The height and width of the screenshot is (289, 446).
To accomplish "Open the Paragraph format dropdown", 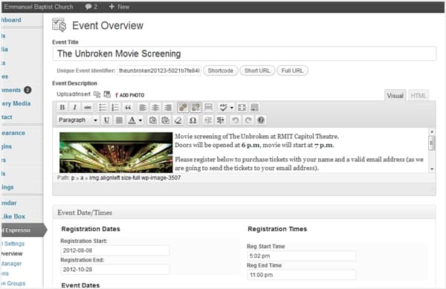I will pos(78,120).
